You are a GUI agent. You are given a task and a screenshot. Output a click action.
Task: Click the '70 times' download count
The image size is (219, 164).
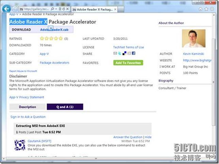click(46, 45)
